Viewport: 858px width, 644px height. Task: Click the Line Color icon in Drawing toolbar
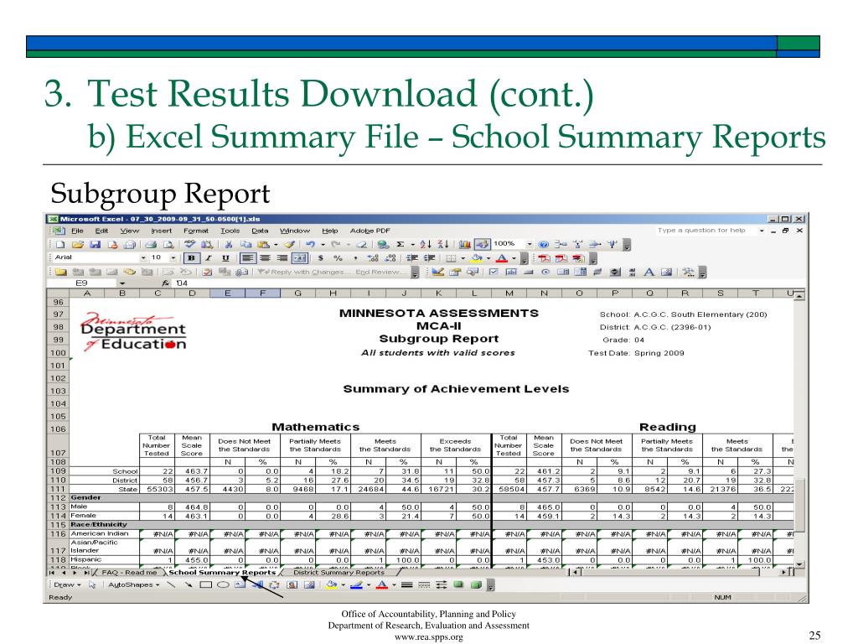356,584
